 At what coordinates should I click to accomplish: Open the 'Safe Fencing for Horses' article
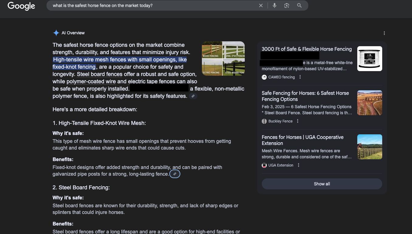coord(305,96)
